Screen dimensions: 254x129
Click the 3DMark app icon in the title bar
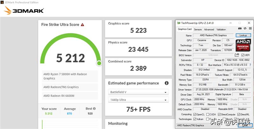(2, 2)
